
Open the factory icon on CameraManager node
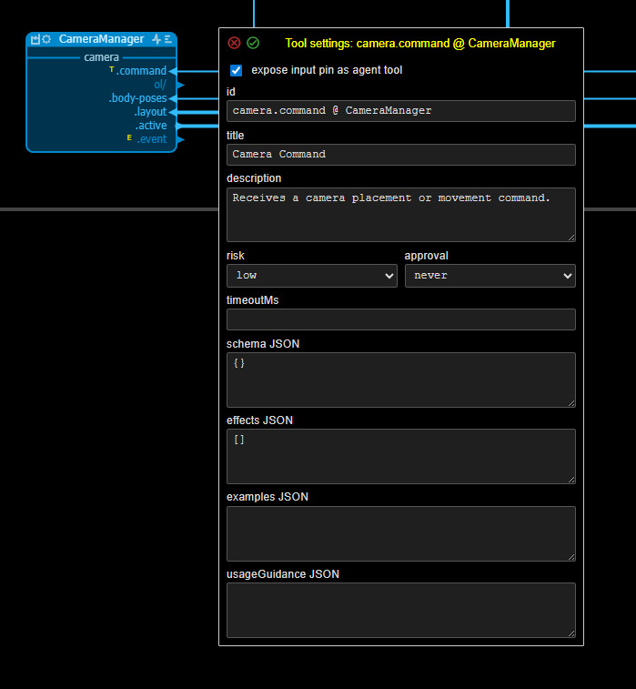pyautogui.click(x=35, y=39)
